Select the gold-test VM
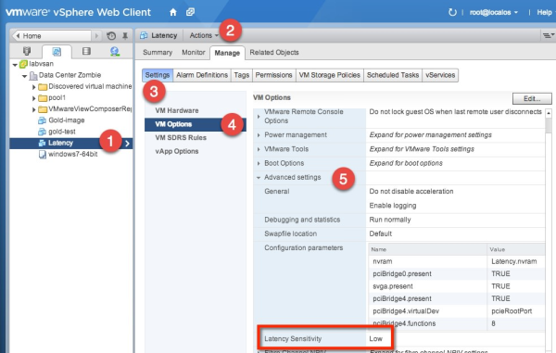The width and height of the screenshot is (556, 353). [62, 132]
